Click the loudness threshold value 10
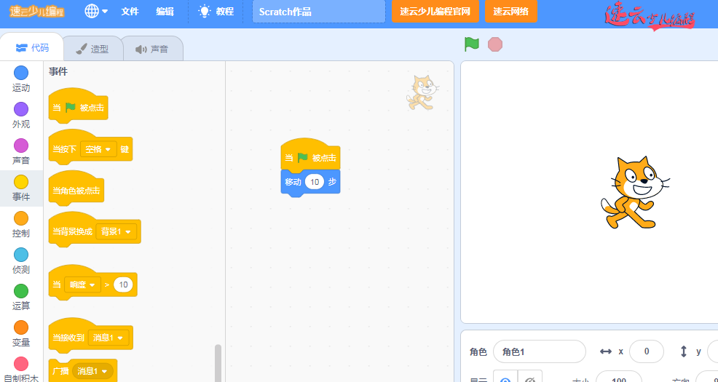718x382 pixels. [x=123, y=284]
